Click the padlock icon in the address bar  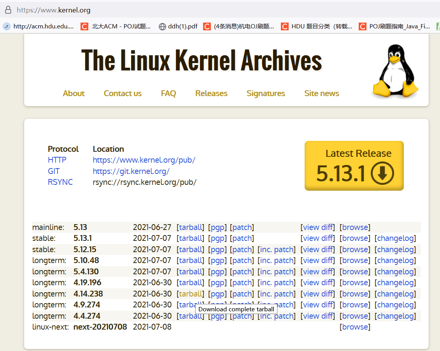click(8, 10)
